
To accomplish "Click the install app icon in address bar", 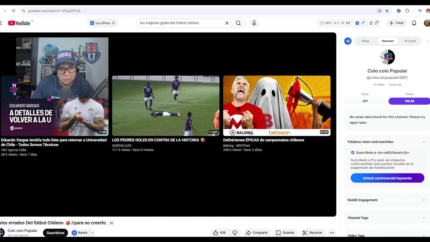I will point(379,11).
